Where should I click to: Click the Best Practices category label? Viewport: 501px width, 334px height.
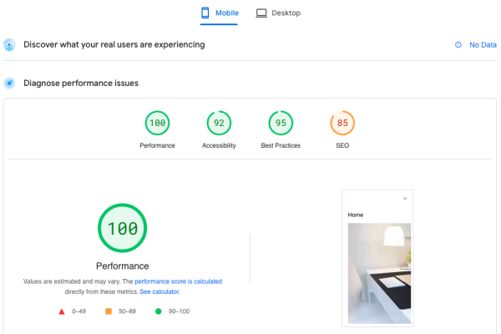click(281, 145)
